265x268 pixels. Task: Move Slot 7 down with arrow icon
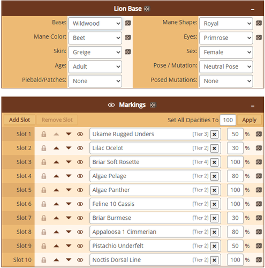pyautogui.click(x=69, y=218)
